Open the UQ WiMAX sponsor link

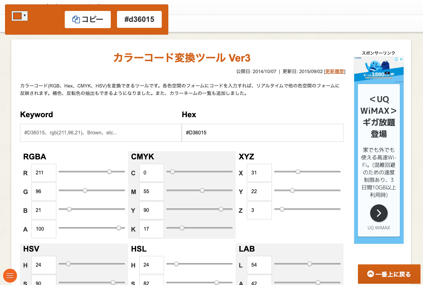click(379, 228)
